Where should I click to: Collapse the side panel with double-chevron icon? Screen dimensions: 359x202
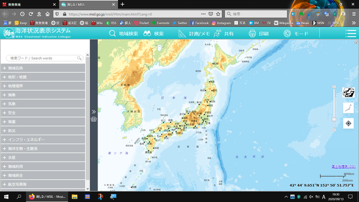[x=94, y=112]
